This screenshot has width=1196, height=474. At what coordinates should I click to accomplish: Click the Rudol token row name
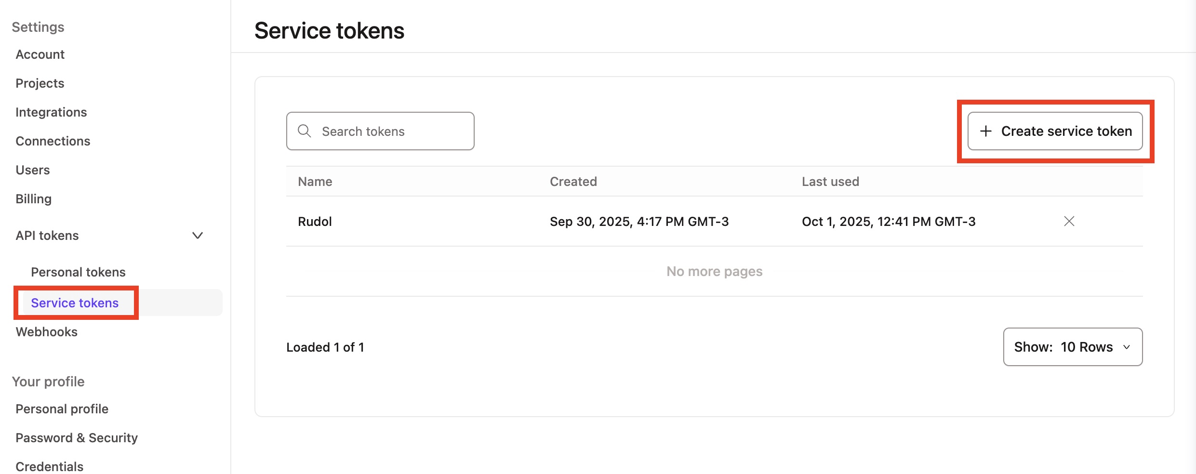[x=315, y=222]
